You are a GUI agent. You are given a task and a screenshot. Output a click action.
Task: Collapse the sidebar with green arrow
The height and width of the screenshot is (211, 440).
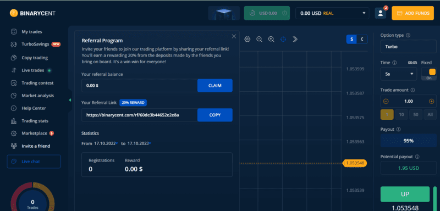tap(70, 100)
